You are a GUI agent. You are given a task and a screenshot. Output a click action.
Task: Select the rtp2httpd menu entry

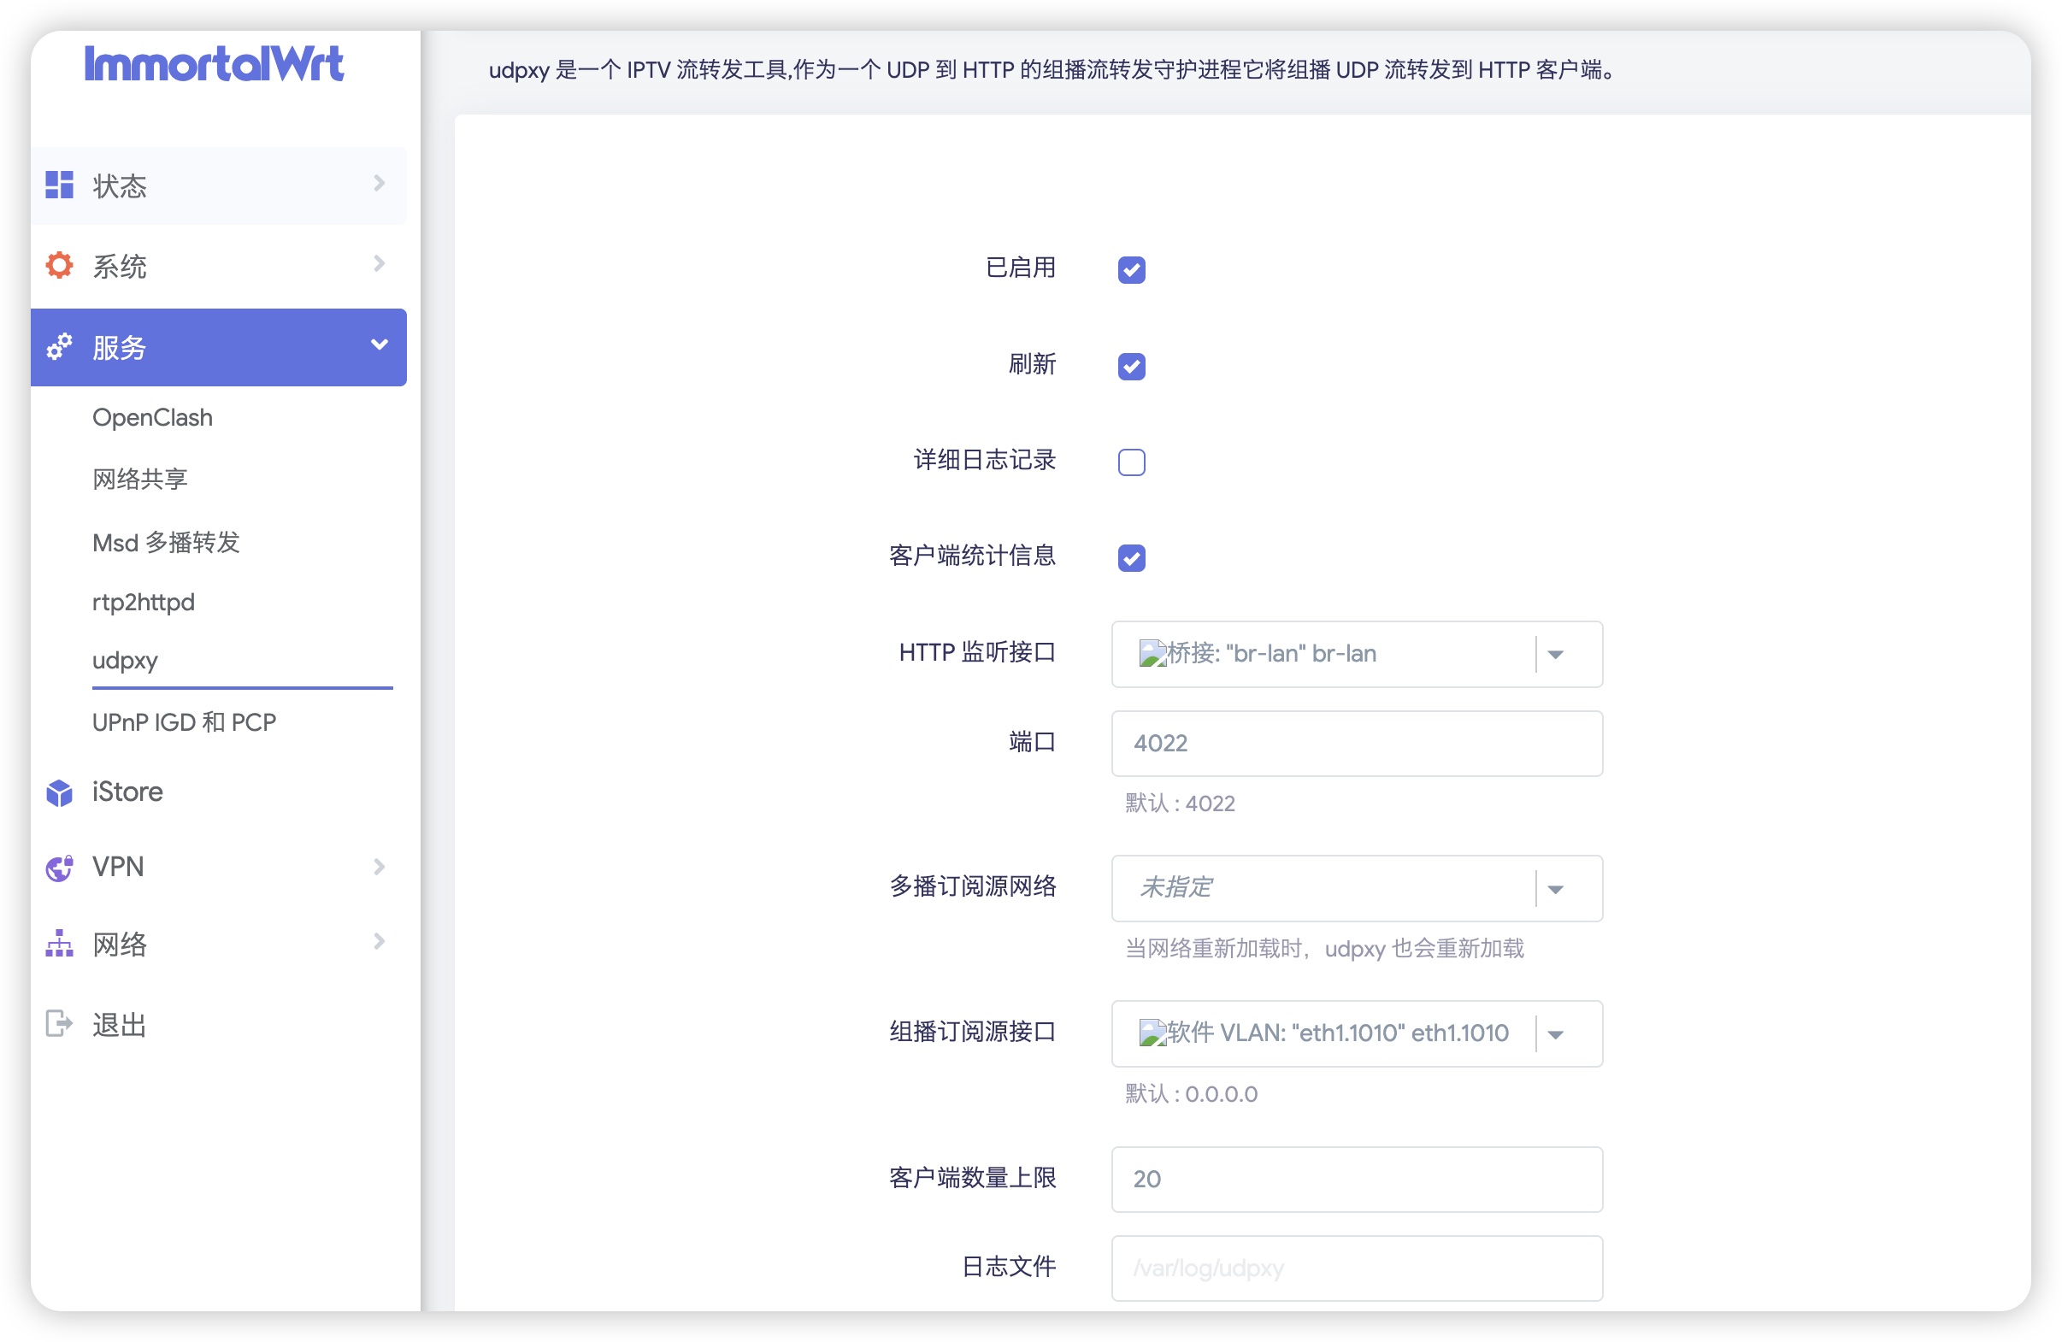click(x=143, y=601)
